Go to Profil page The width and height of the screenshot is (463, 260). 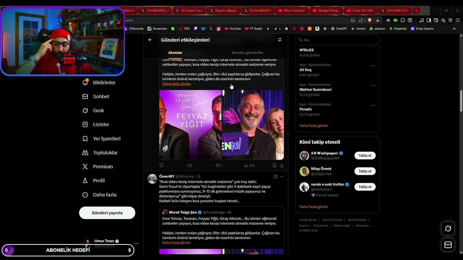[94, 181]
